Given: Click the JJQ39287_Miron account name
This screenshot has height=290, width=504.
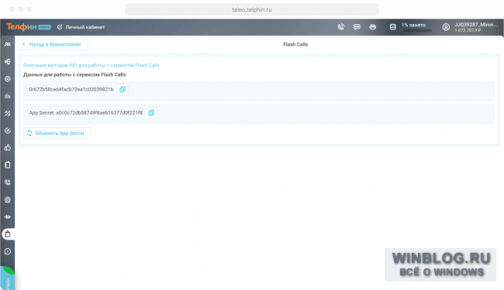Looking at the screenshot, I should point(476,25).
